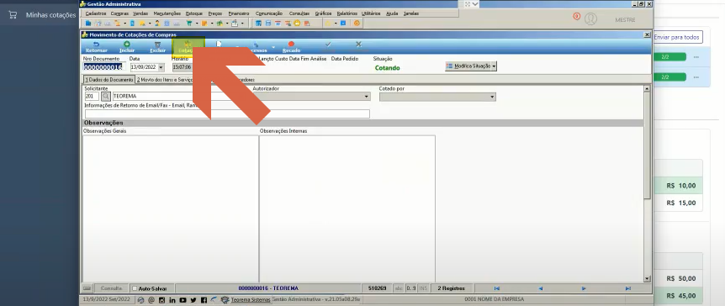The height and width of the screenshot is (306, 725).
Task: Click the 2 Registros status text
Action: [x=452, y=288]
